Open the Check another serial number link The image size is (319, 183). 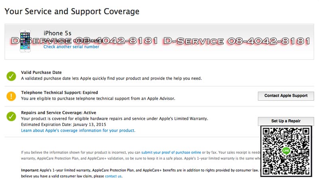click(x=71, y=47)
